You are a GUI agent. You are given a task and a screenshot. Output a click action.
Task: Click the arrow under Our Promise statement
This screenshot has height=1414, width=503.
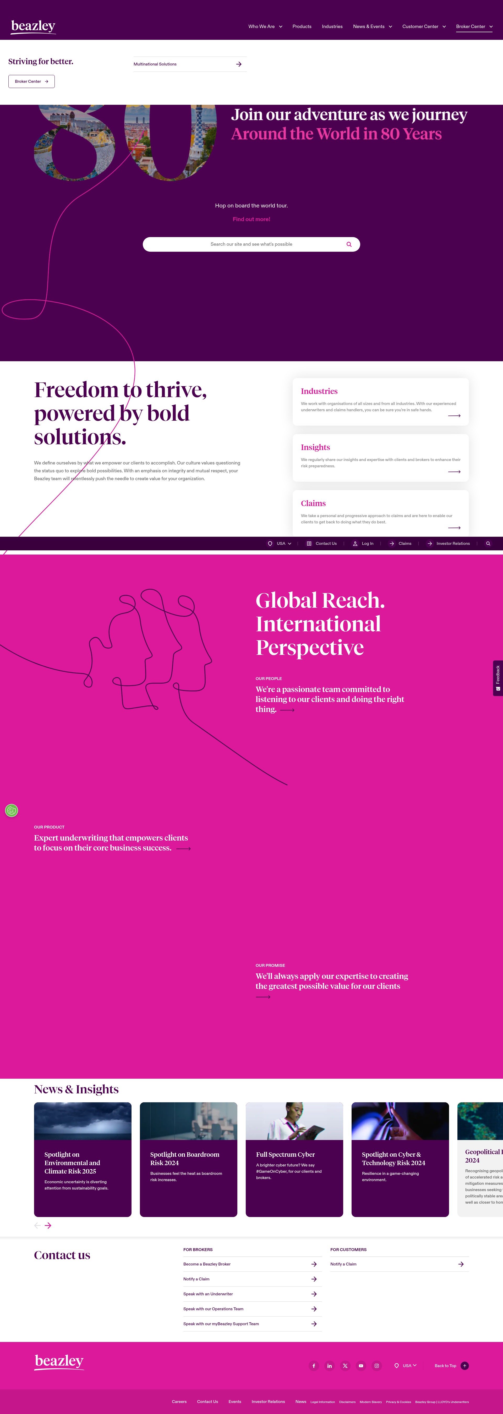pyautogui.click(x=263, y=997)
